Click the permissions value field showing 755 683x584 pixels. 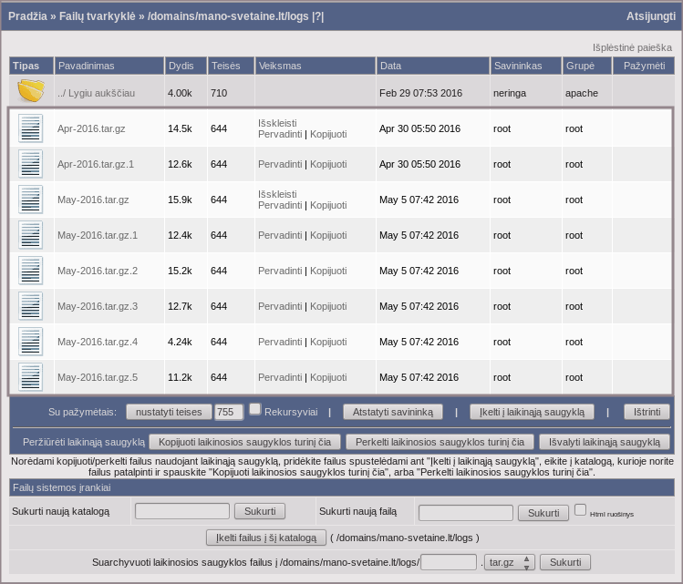229,412
